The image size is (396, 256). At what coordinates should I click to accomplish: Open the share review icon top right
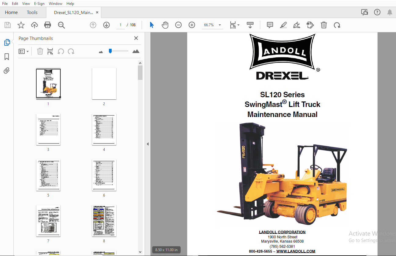(364, 12)
